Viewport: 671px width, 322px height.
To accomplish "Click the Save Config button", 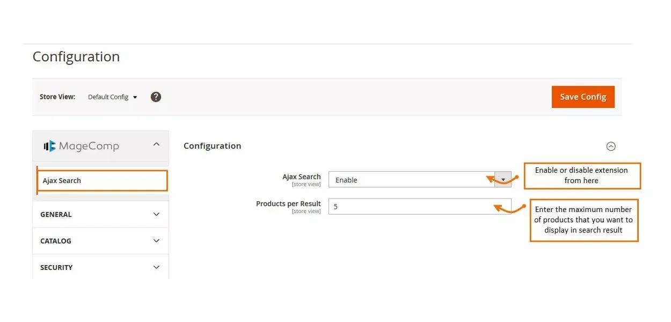I will (583, 97).
